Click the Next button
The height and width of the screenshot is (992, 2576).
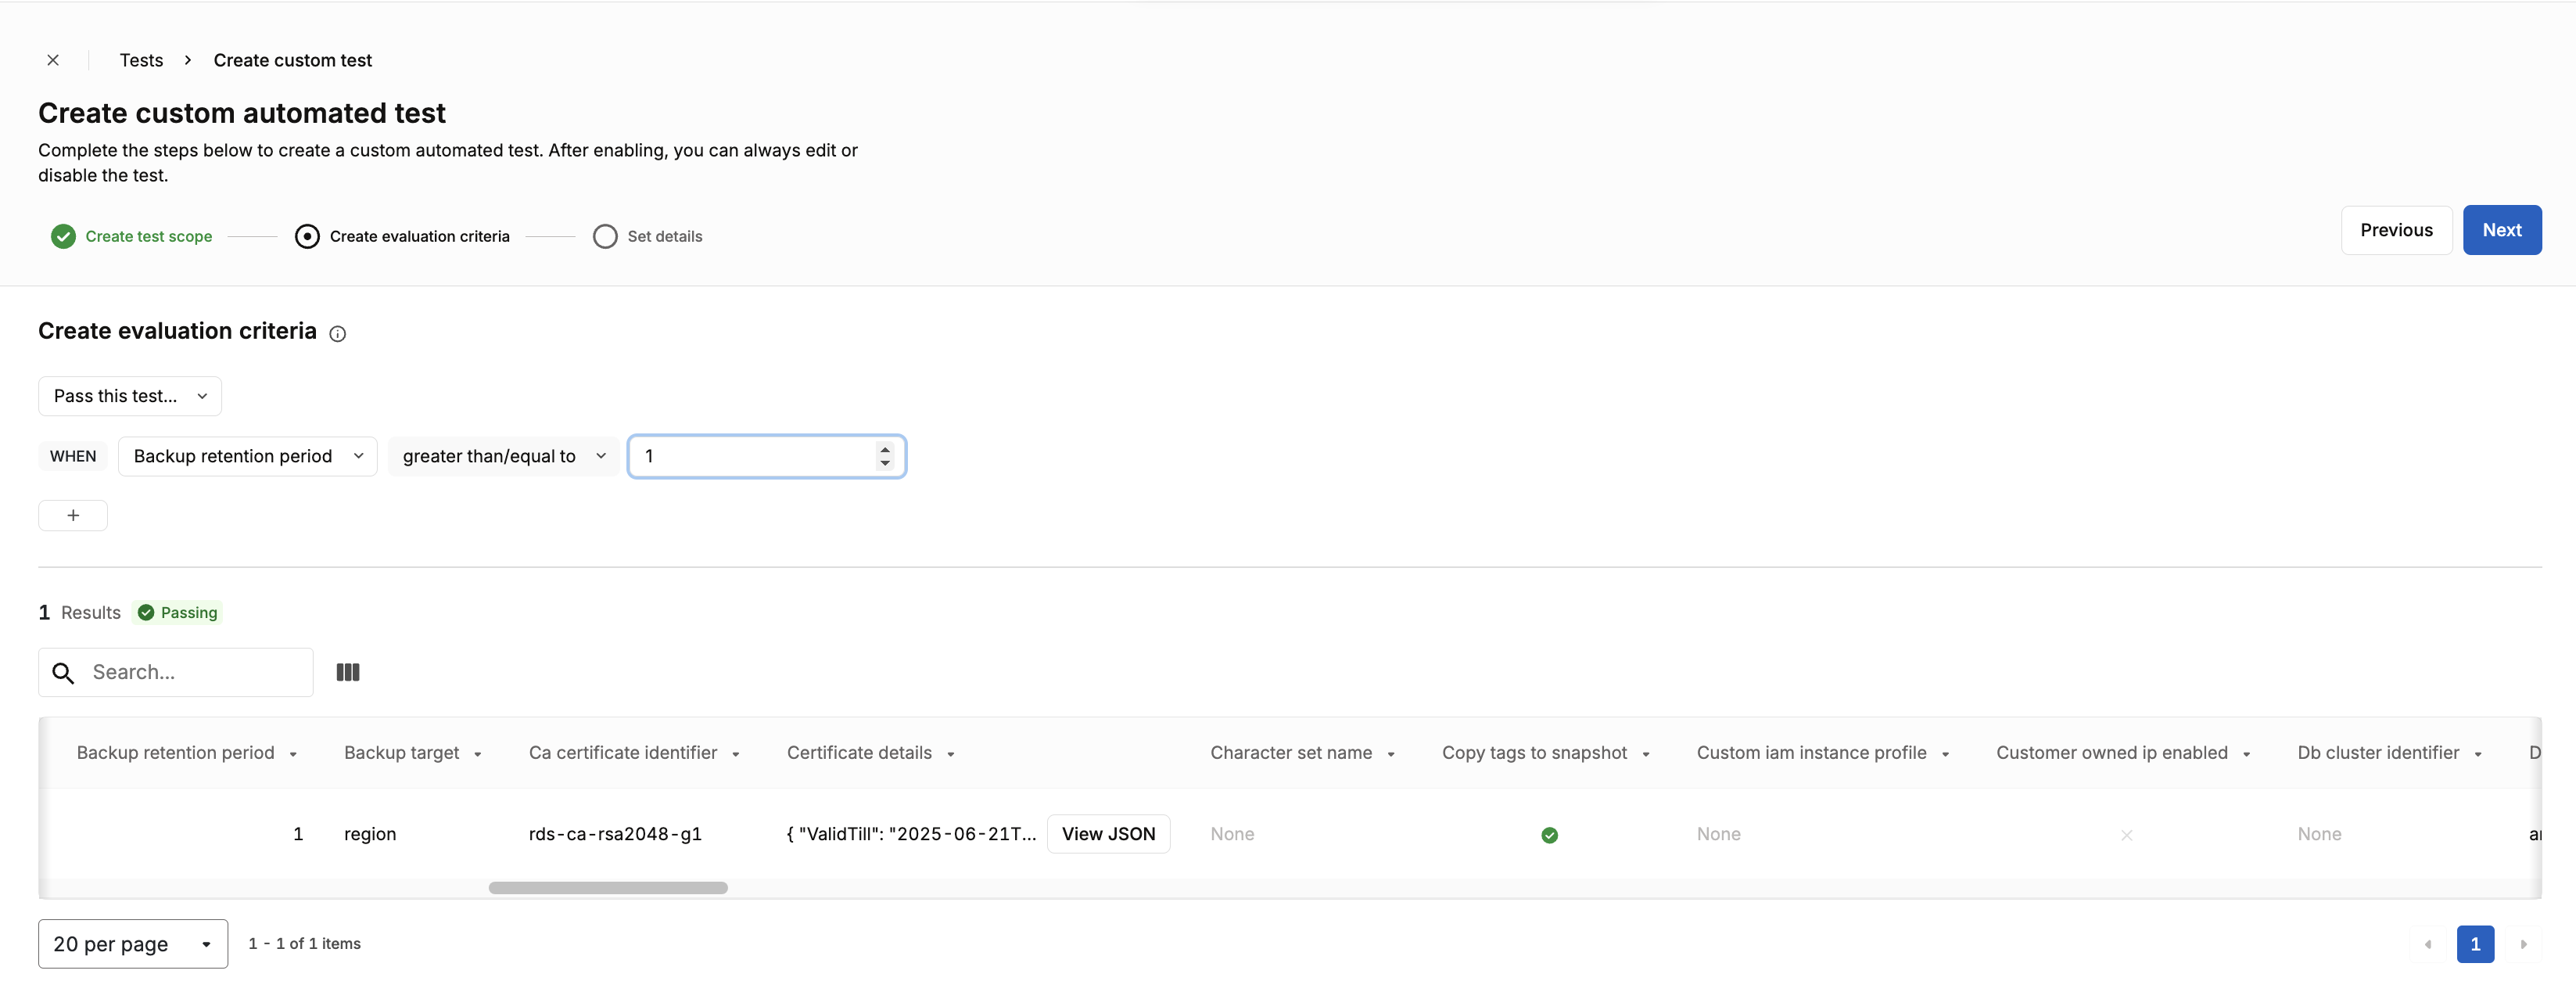point(2502,230)
